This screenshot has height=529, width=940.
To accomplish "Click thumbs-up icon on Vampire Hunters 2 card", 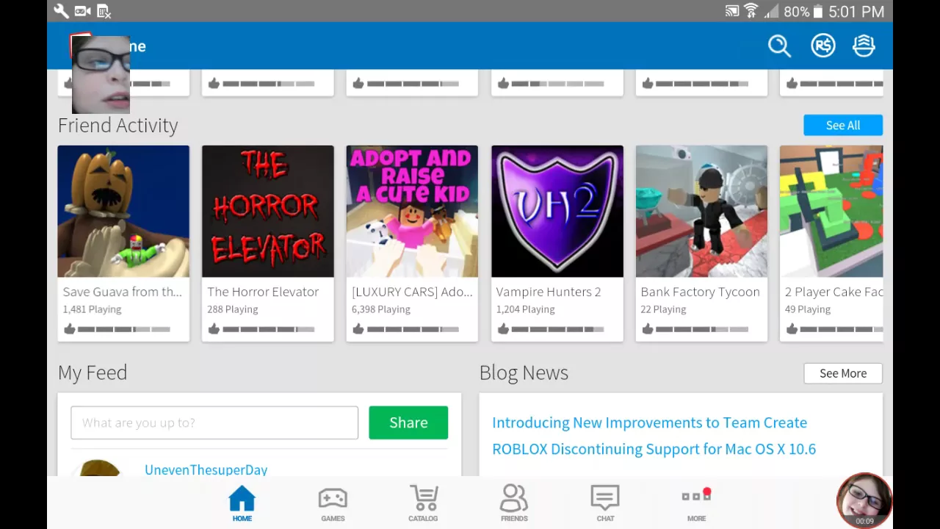I will click(x=503, y=328).
